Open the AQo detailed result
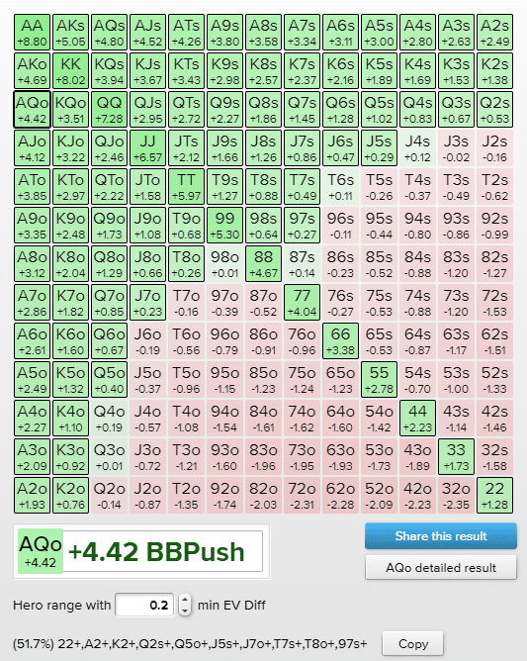Image resolution: width=527 pixels, height=661 pixels. (441, 567)
